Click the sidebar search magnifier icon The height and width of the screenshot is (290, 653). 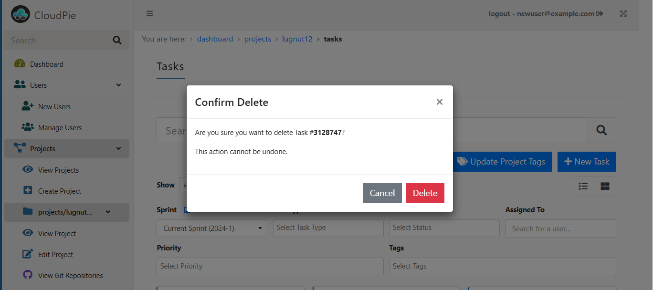[117, 41]
